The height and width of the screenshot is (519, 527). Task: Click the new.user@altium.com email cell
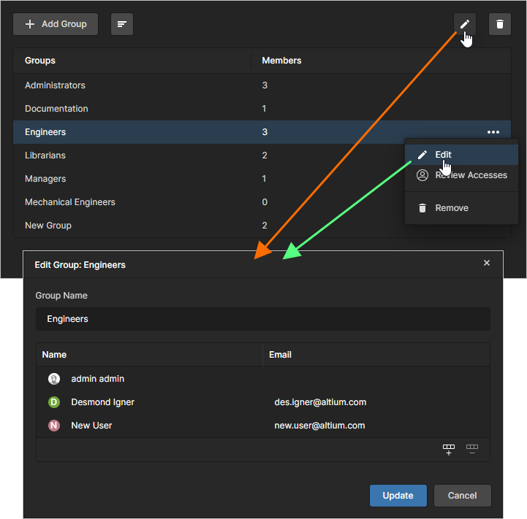[x=319, y=426]
